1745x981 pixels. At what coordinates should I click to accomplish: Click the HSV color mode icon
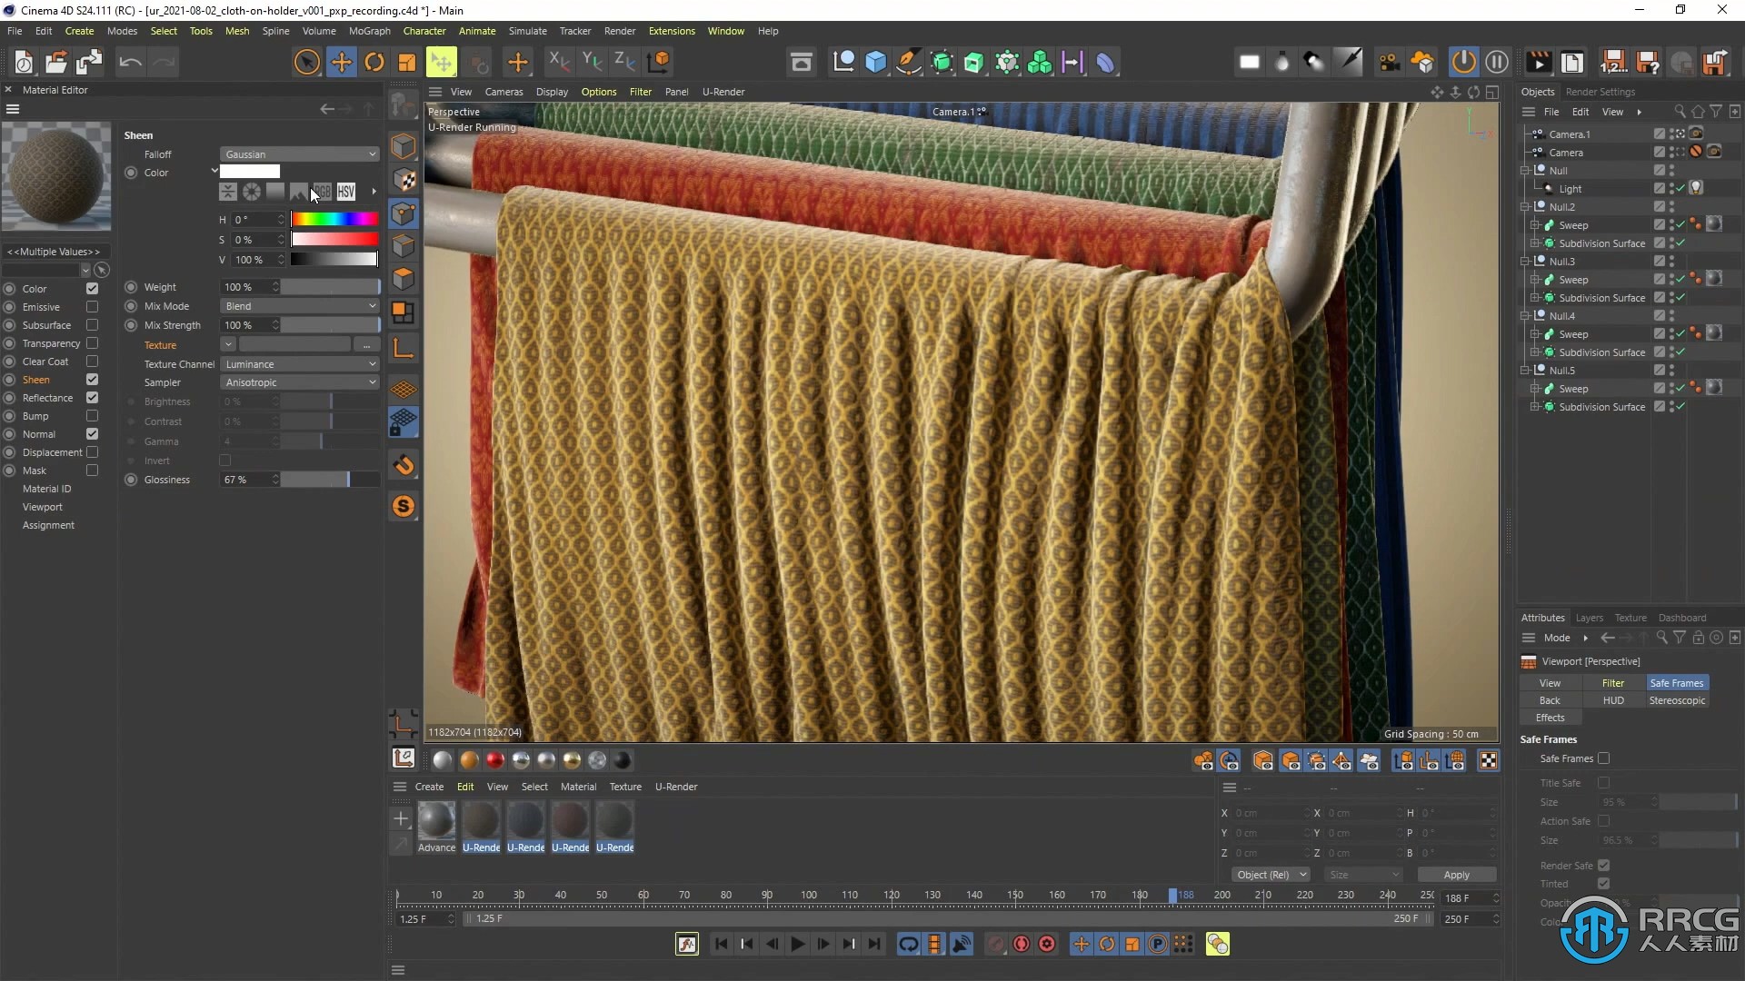point(346,192)
